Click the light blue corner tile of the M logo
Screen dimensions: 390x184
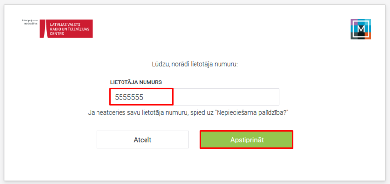368,22
